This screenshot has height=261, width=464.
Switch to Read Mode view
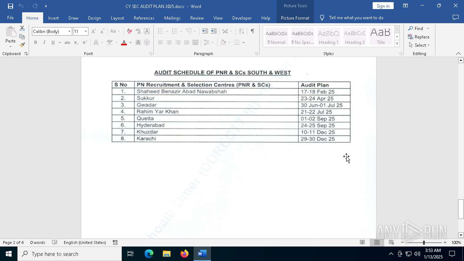[362, 243]
